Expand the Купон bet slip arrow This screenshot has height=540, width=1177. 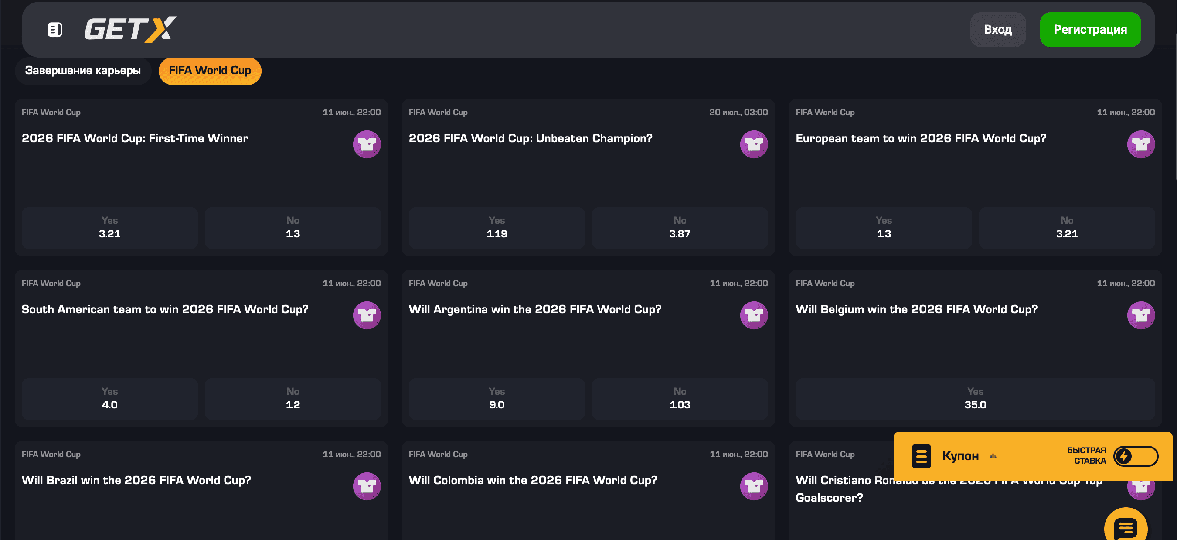pyautogui.click(x=993, y=456)
